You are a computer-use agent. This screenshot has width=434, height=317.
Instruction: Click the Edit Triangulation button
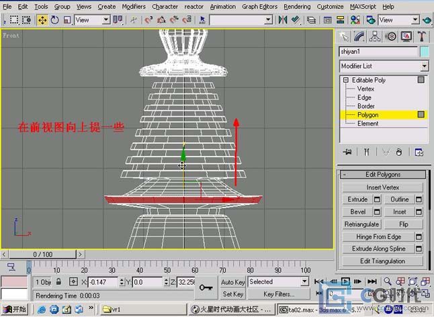click(x=383, y=261)
